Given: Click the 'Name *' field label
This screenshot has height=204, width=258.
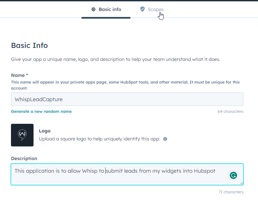Looking at the screenshot, I should pos(20,75).
